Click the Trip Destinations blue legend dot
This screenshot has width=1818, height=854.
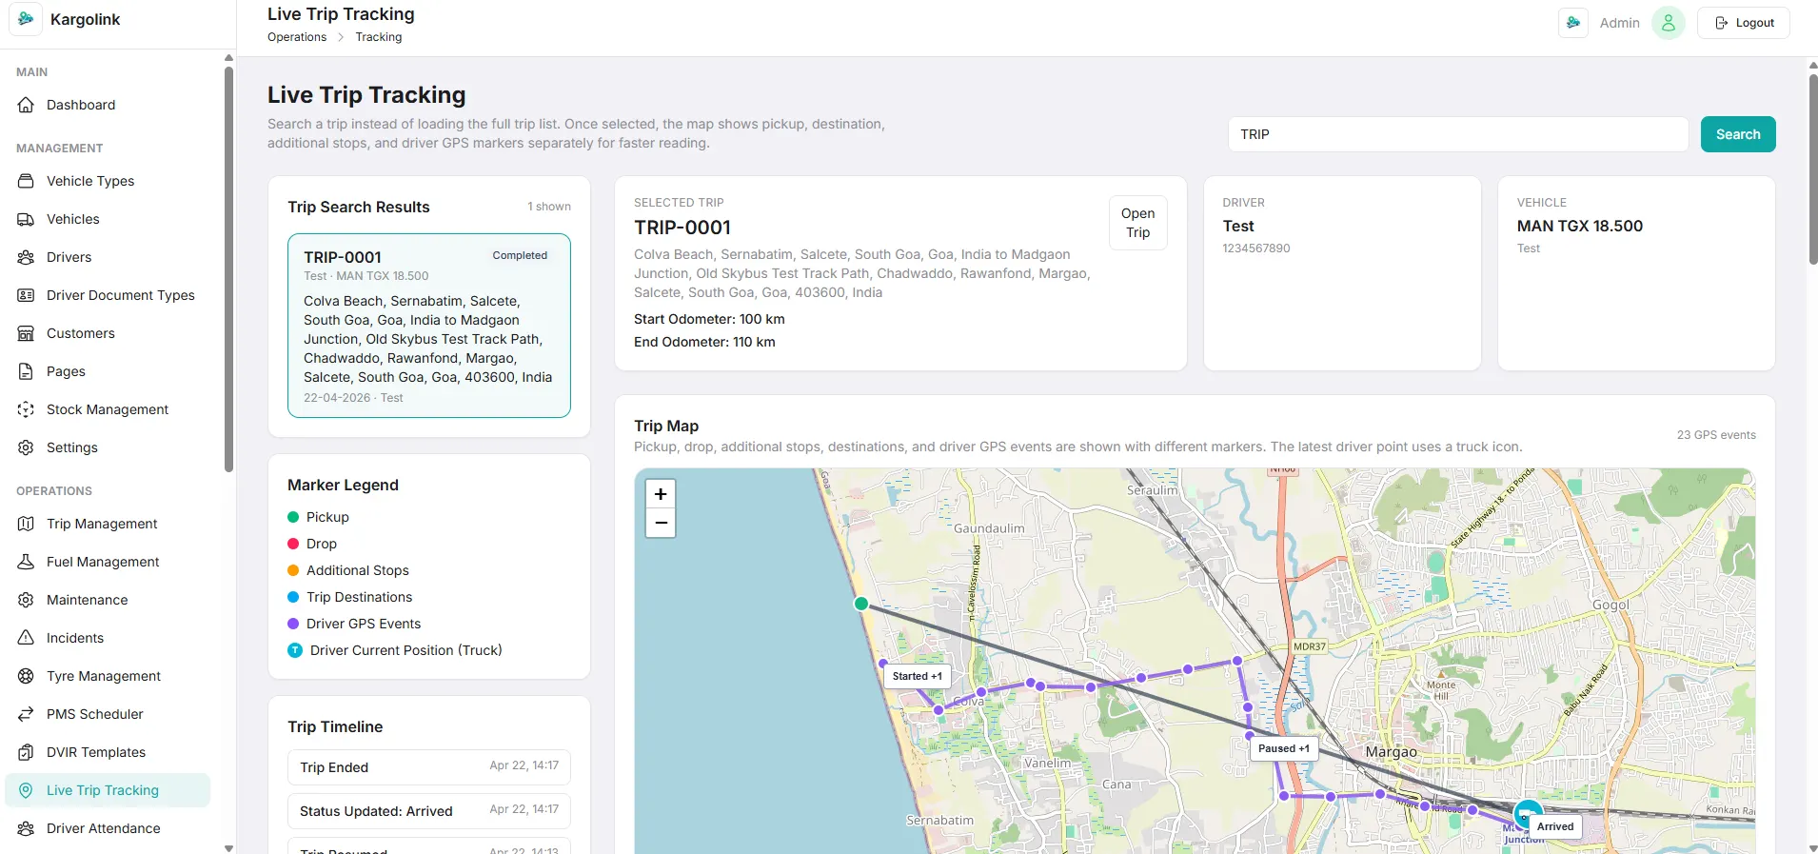pos(293,597)
